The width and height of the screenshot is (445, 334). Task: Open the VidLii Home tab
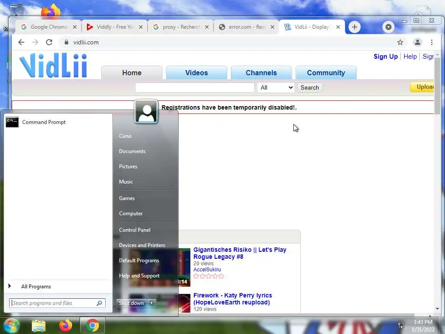click(132, 73)
